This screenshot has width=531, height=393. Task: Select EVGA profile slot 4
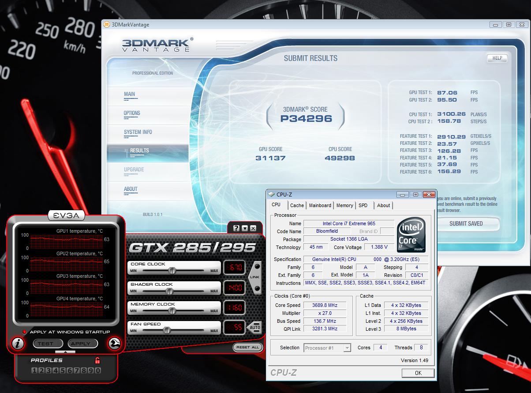pos(56,370)
